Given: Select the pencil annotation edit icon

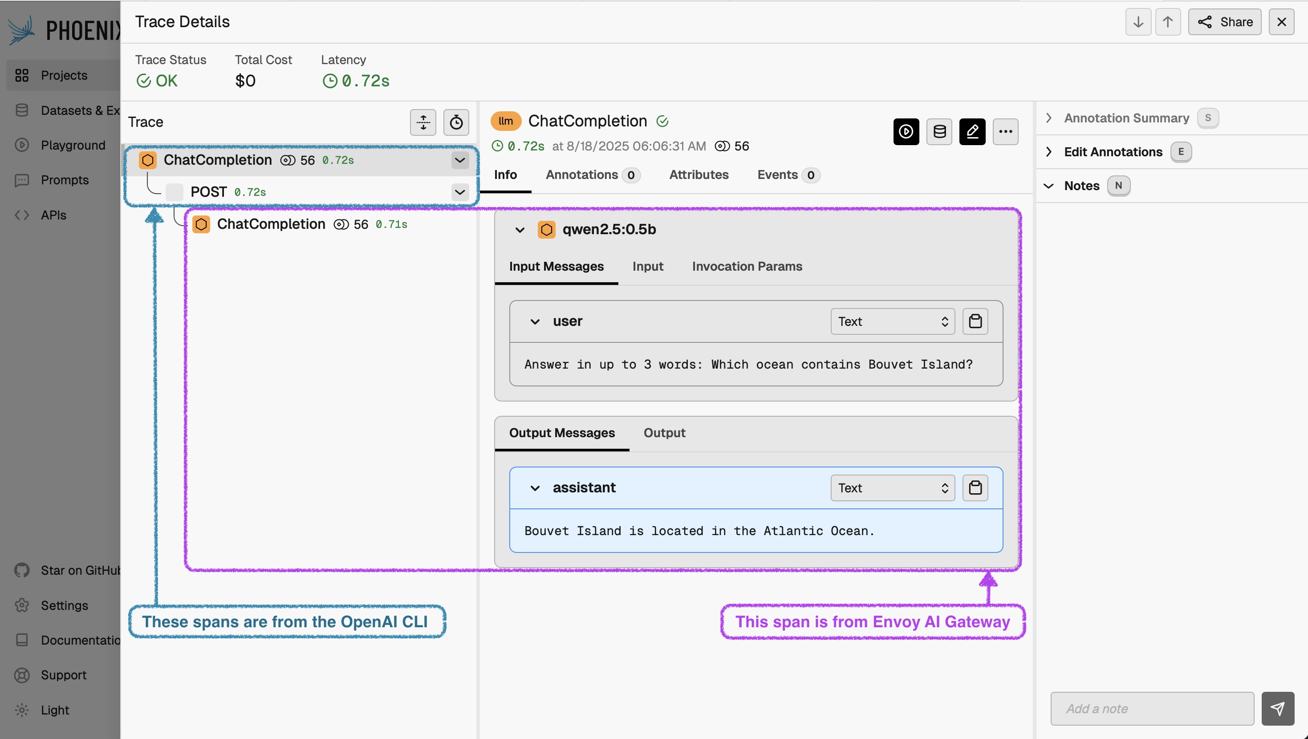Looking at the screenshot, I should click(x=972, y=131).
